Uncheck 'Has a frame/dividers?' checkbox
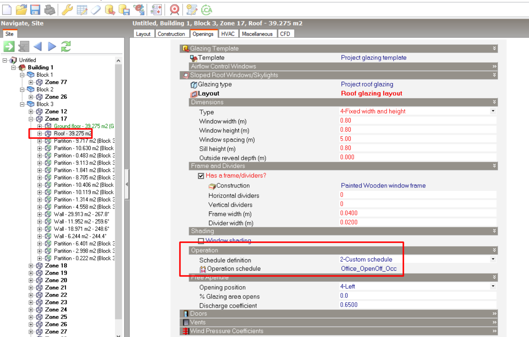The width and height of the screenshot is (529, 337). coord(201,176)
